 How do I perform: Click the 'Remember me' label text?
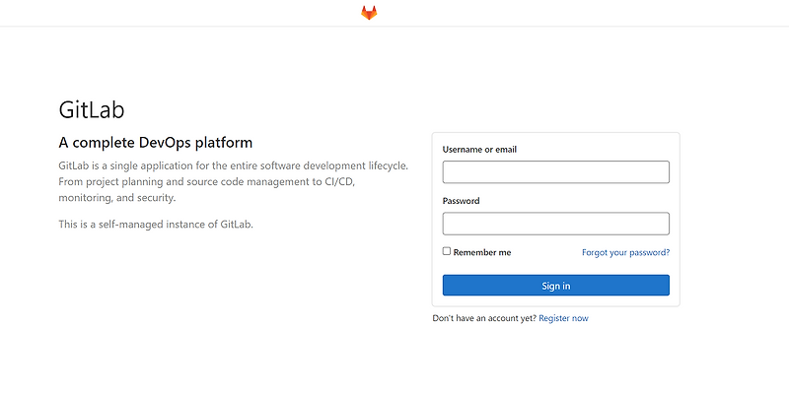point(482,252)
